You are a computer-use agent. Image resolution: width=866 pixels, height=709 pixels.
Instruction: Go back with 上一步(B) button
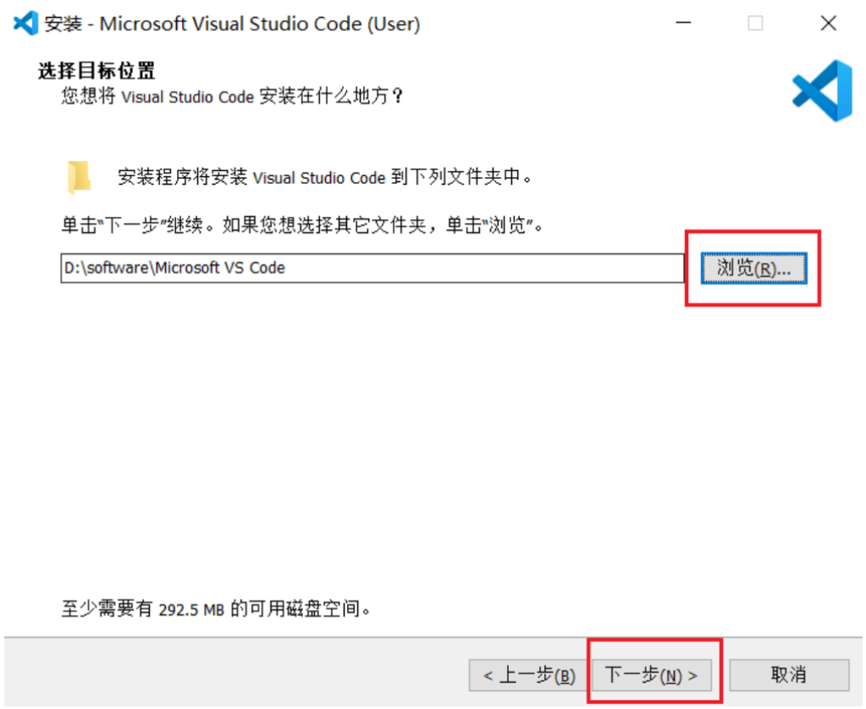point(528,675)
